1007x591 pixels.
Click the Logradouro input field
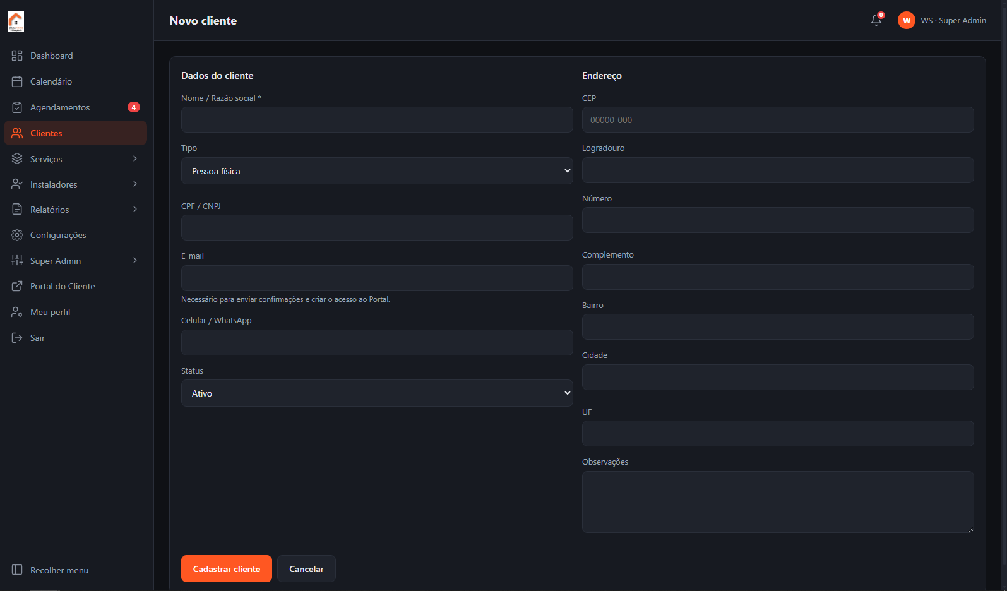pyautogui.click(x=778, y=170)
